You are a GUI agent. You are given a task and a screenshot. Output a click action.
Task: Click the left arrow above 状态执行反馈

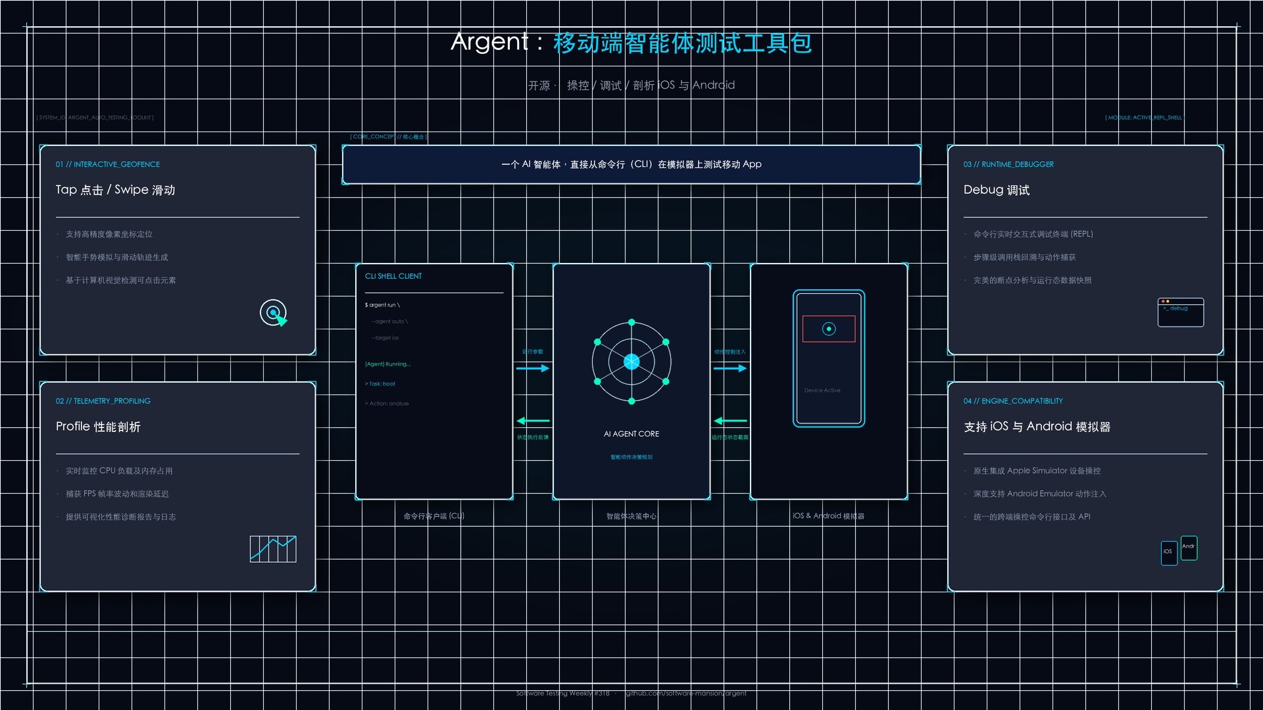pyautogui.click(x=533, y=421)
